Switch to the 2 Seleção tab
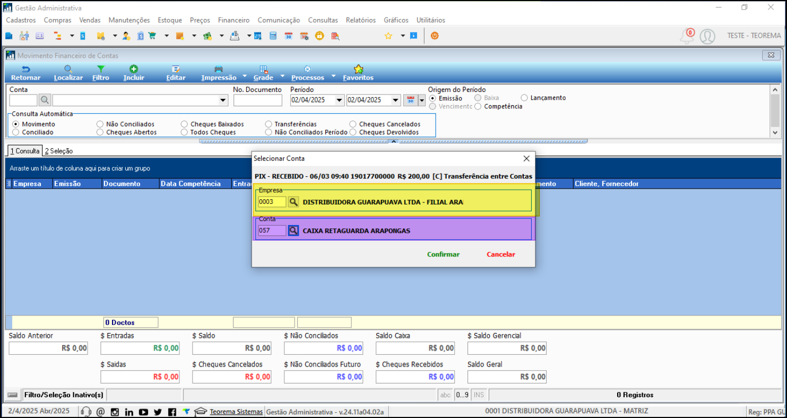The image size is (787, 418). pos(59,151)
